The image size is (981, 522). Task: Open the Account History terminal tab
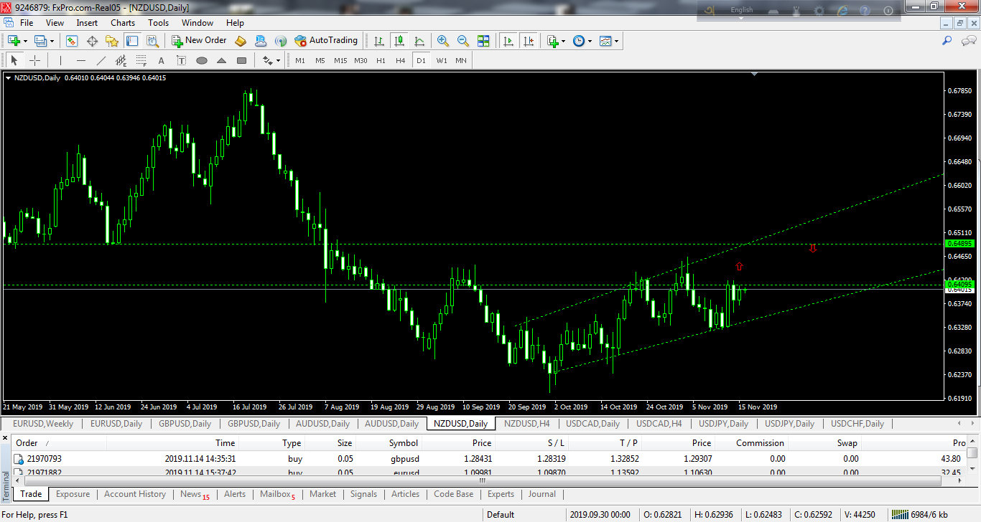tap(134, 494)
